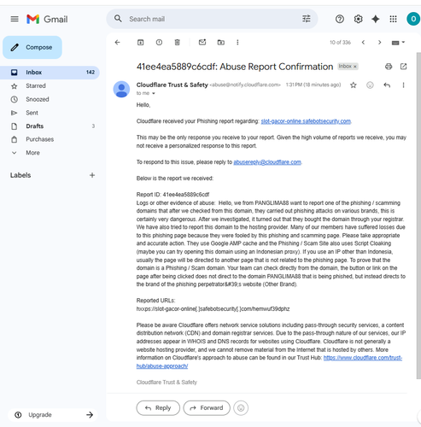Open the input tools dropdown

(398, 43)
